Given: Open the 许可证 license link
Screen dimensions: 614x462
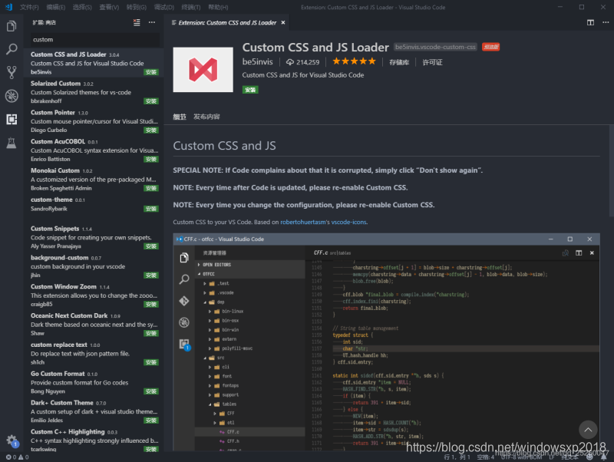Looking at the screenshot, I should point(432,62).
